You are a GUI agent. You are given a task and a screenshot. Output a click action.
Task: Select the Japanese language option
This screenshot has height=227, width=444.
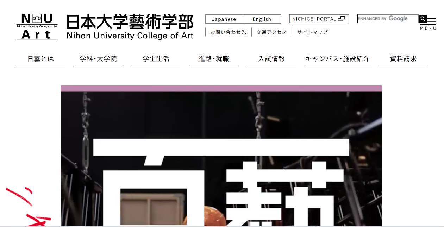pos(224,19)
